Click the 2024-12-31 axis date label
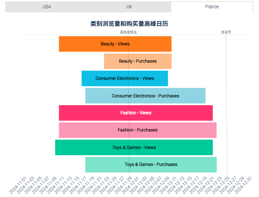Image resolution: width=259 pixels, height=197 pixels. pyautogui.click(x=243, y=185)
